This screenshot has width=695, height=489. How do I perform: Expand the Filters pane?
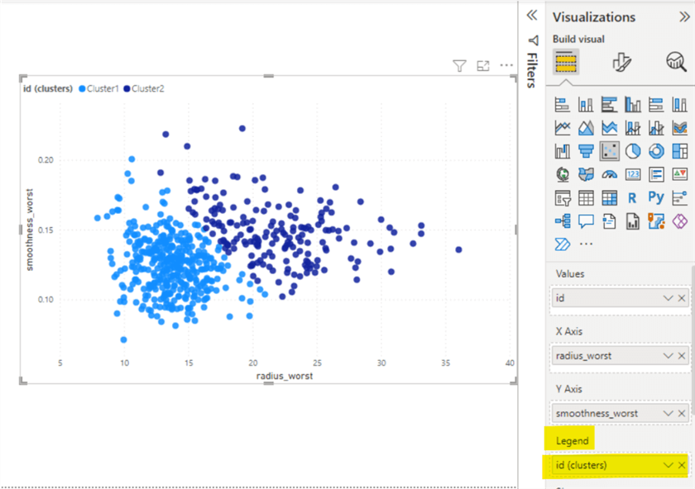pyautogui.click(x=532, y=16)
